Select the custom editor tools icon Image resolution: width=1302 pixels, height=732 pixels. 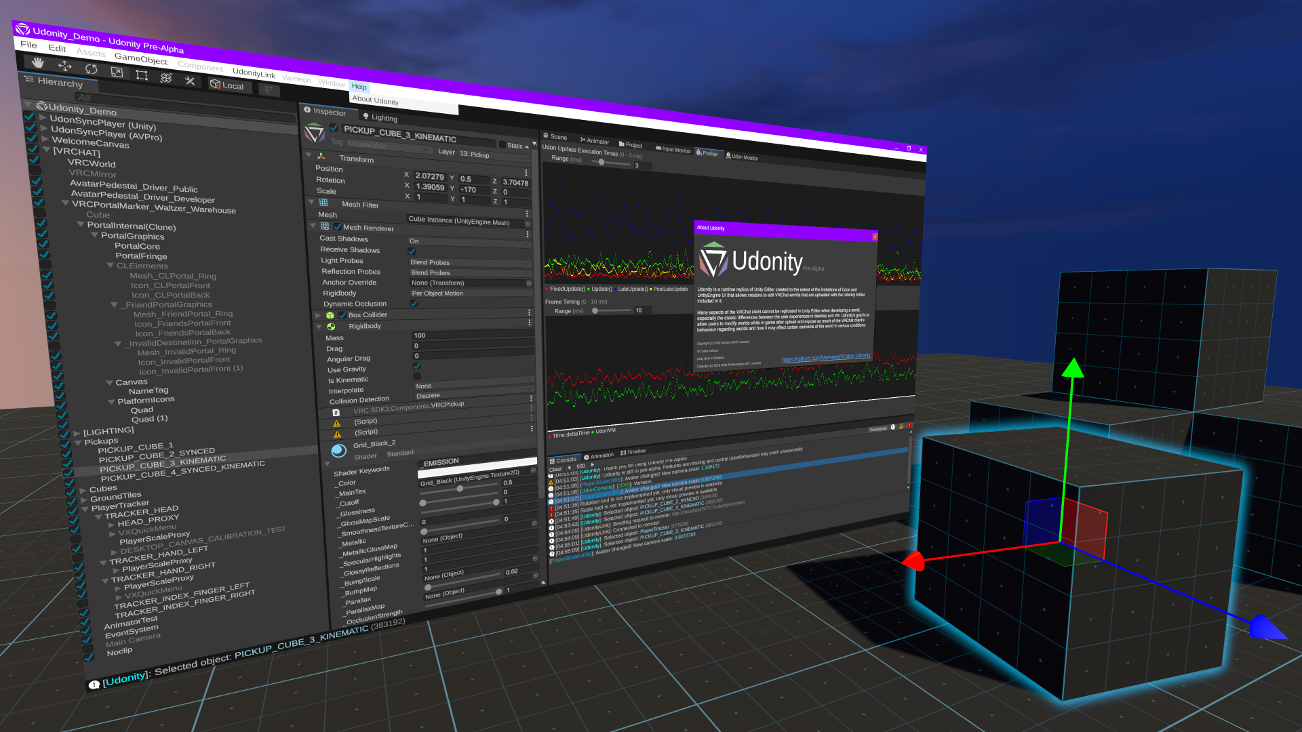[x=190, y=80]
